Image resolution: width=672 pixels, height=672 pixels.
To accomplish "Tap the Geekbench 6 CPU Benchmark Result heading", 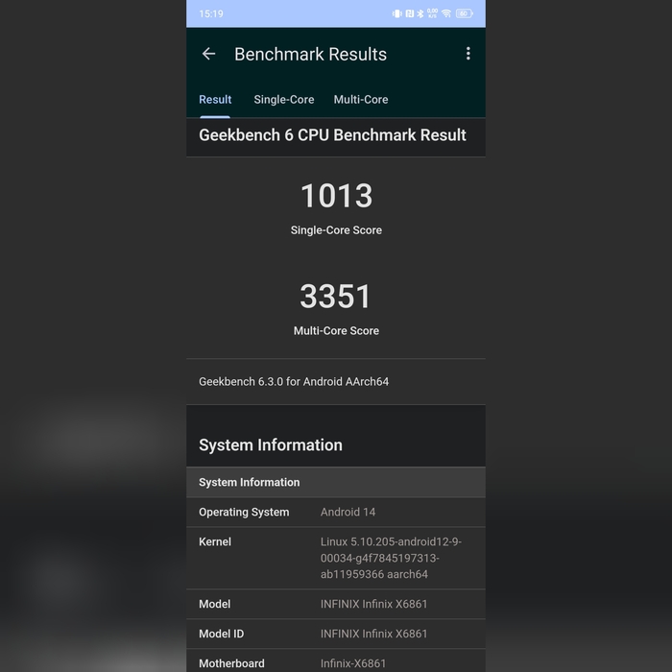I will tap(332, 135).
